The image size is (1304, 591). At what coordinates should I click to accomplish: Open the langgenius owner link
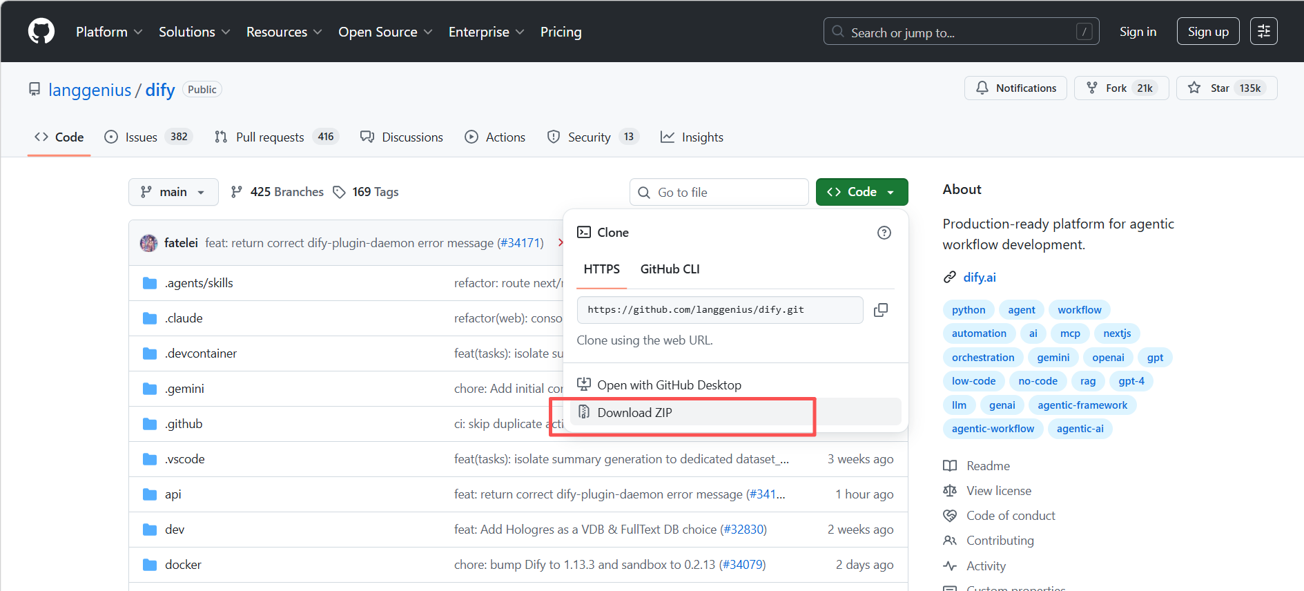coord(90,90)
